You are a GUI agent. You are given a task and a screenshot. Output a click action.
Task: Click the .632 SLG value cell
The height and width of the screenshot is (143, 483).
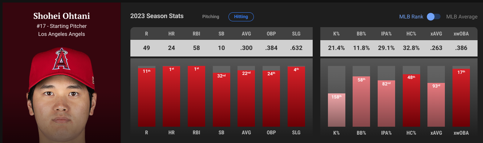coord(296,48)
